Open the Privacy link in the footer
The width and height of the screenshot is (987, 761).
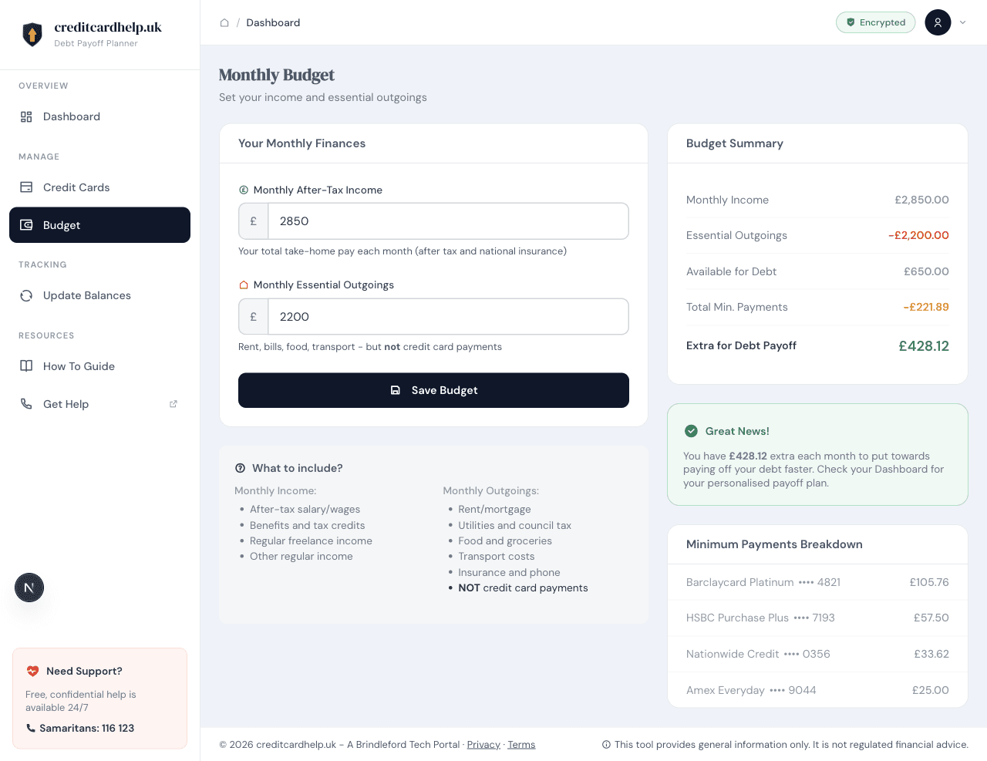click(483, 745)
